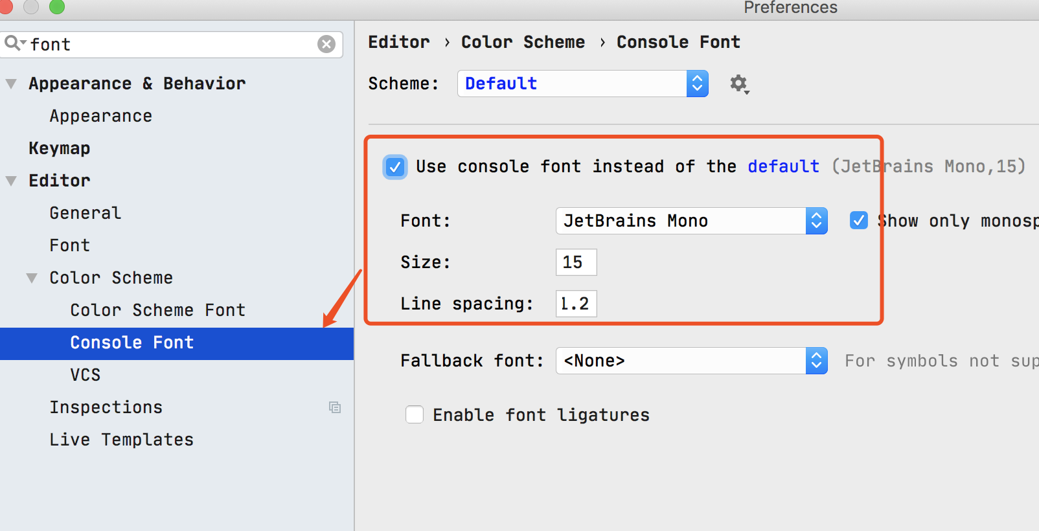Click the search magnifier icon
Screen dimensions: 1039x531
pyautogui.click(x=13, y=43)
